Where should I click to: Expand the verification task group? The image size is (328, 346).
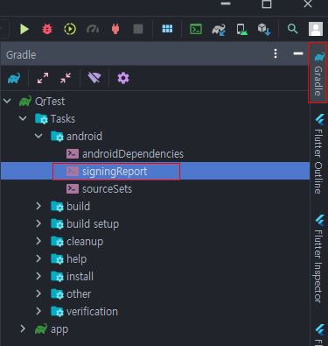[38, 312]
